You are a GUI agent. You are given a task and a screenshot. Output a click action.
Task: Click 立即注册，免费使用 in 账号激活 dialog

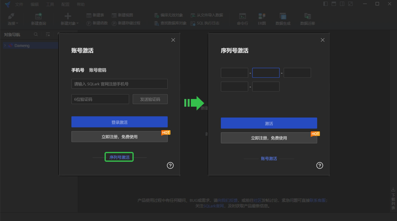click(120, 137)
